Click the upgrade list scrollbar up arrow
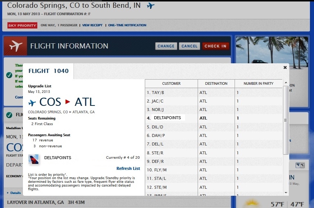 [x=286, y=83]
